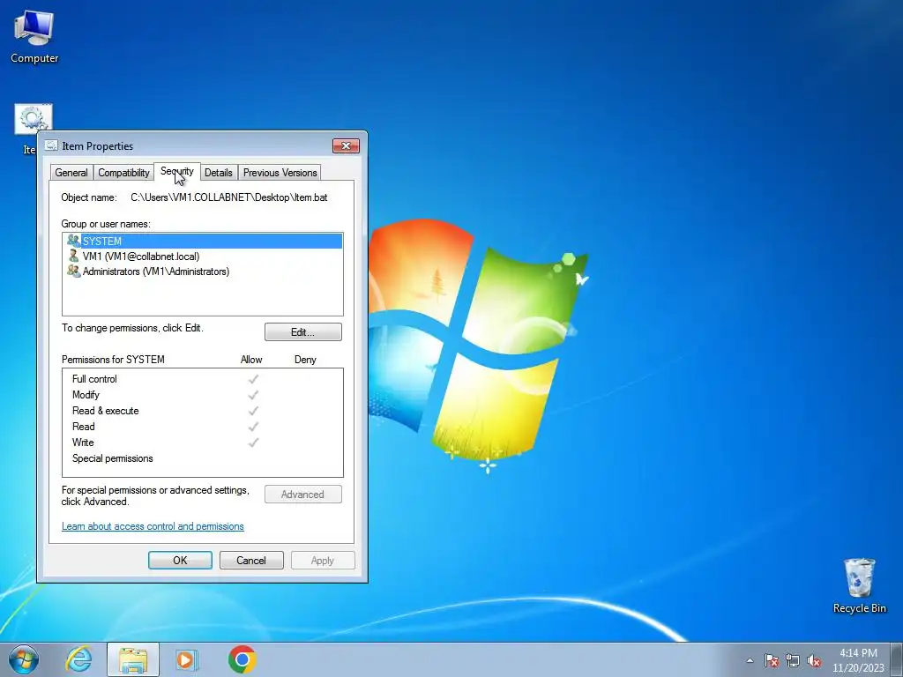Screen dimensions: 903x677
Task: Click the OK button
Action: point(180,560)
